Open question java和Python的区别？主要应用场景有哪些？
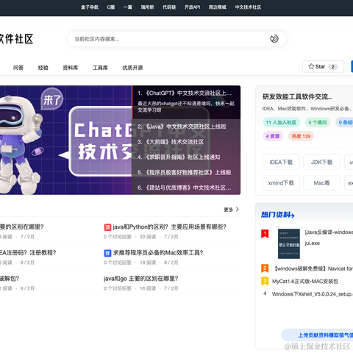 click(x=169, y=227)
